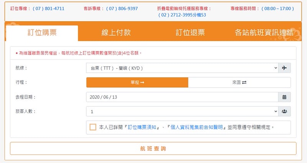This screenshot has height=163, width=307.
Task: Open the 航線 route dropdown
Action: click(182, 68)
